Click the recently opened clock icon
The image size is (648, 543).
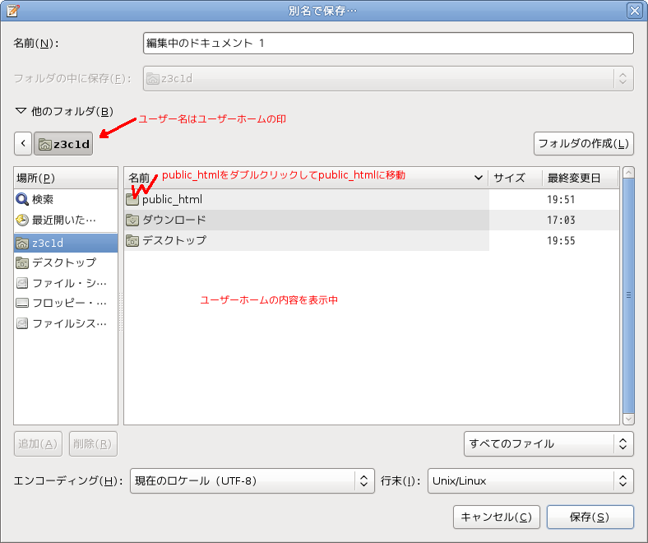pyautogui.click(x=22, y=220)
